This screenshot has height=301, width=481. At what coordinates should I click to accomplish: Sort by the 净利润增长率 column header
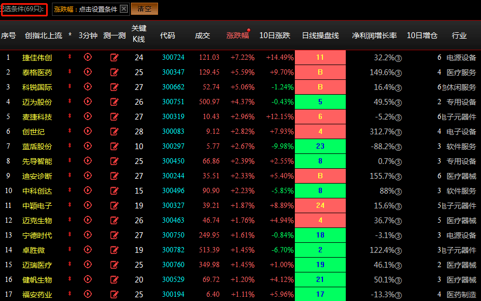374,35
